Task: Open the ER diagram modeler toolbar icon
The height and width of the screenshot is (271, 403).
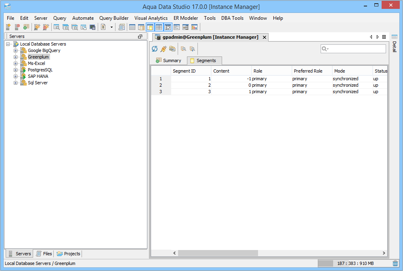Action: 186,27
